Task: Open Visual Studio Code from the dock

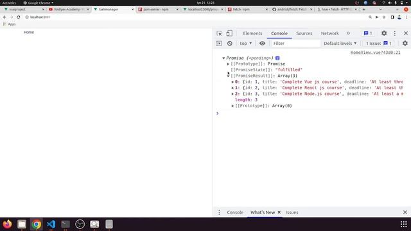Action: point(51,224)
